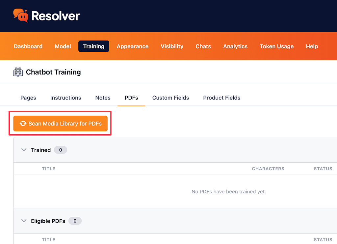The height and width of the screenshot is (244, 337).
Task: Click the Trained section label
Action: 41,150
